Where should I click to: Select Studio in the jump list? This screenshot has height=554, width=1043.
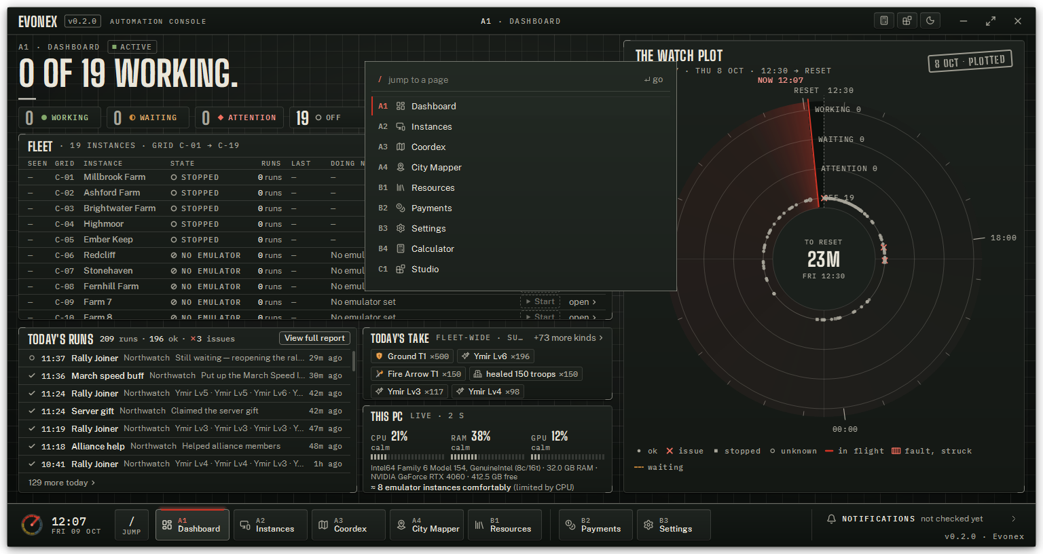(x=521, y=269)
